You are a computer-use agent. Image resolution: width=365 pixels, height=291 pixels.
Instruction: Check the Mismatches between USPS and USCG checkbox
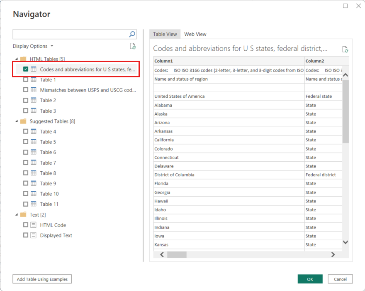tap(26, 90)
